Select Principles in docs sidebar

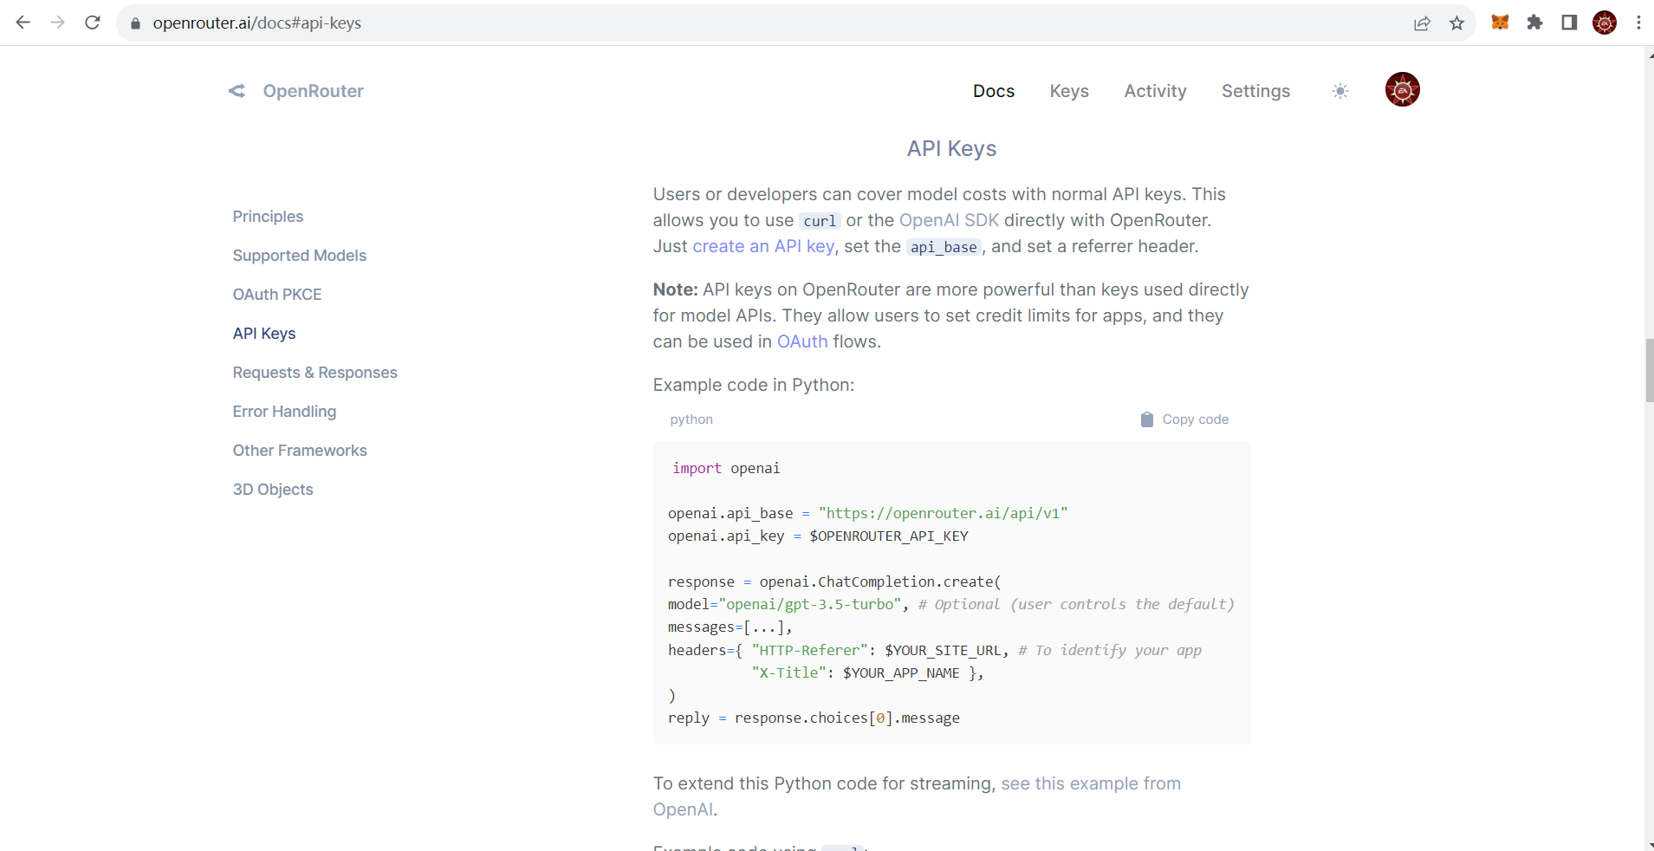click(268, 217)
